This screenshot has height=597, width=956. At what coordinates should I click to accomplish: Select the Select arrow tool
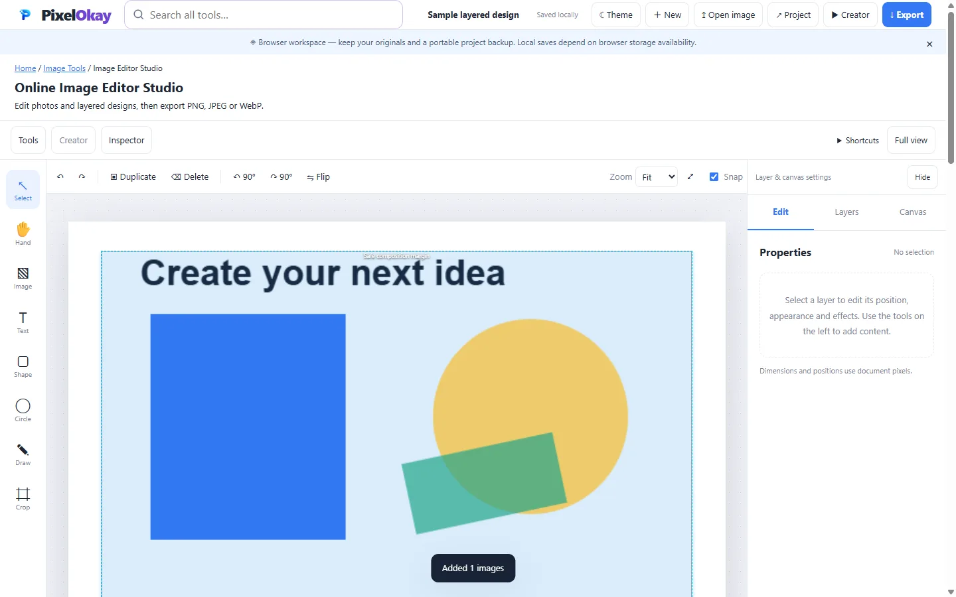tap(23, 190)
